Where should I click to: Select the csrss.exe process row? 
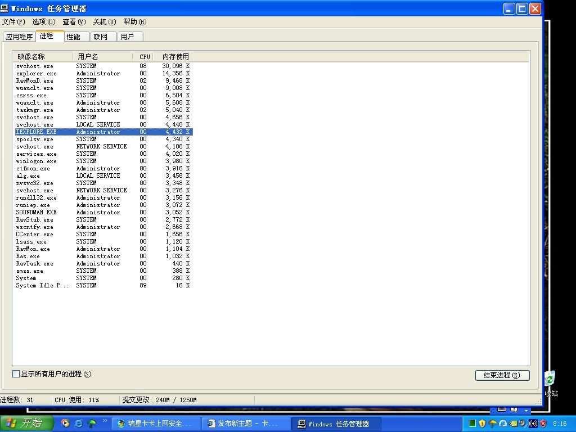(x=104, y=96)
